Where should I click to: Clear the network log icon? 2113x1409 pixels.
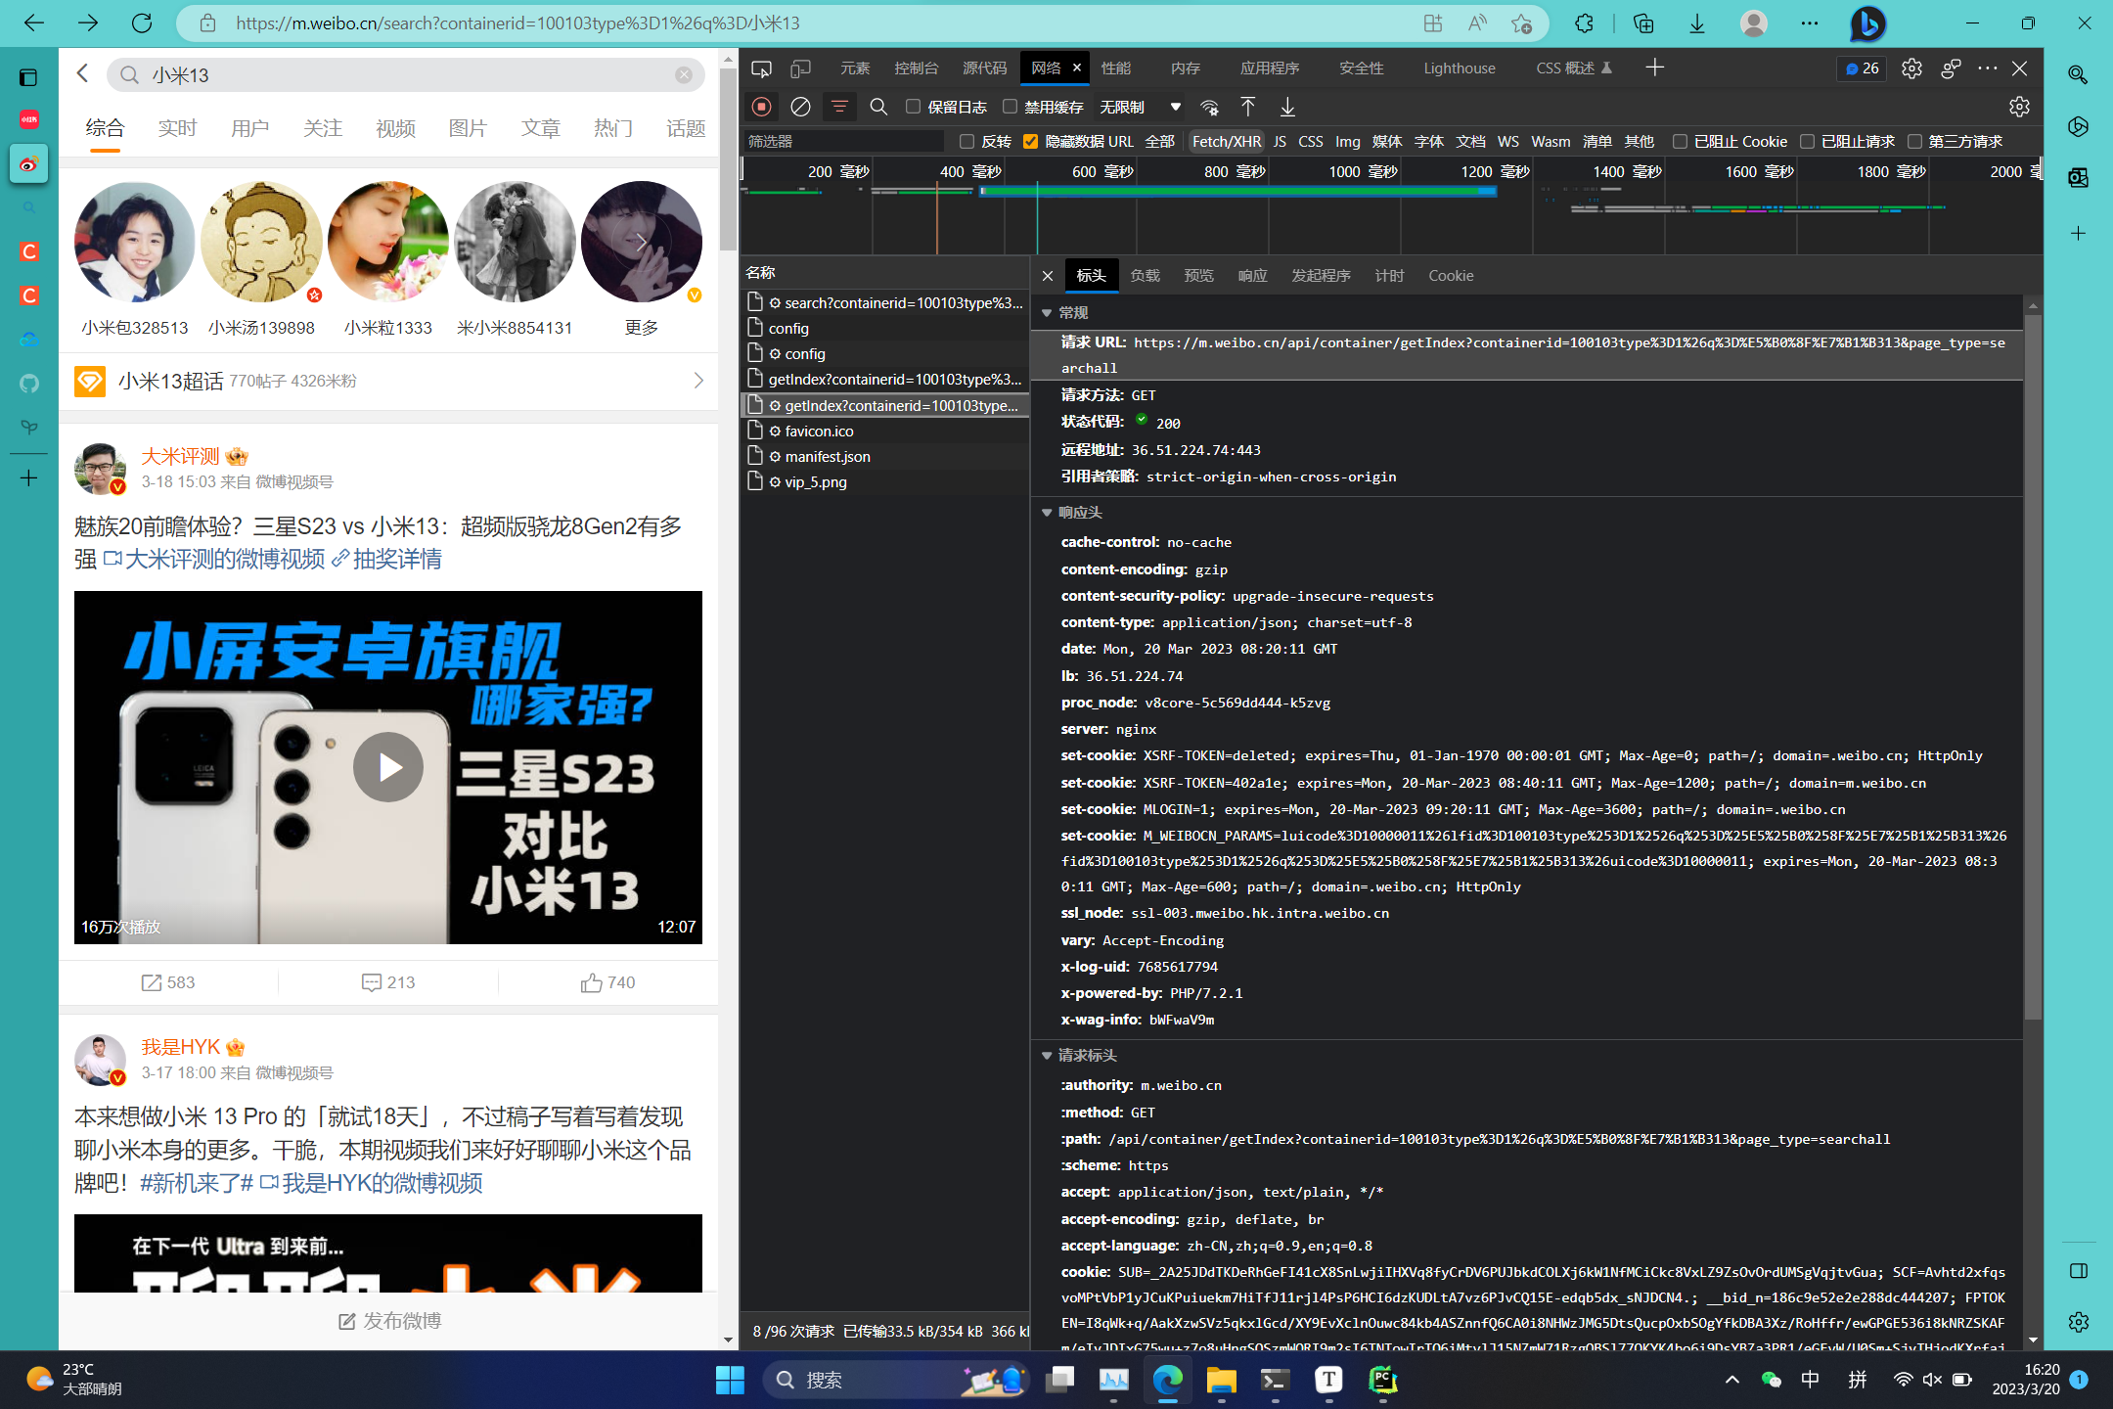point(801,107)
